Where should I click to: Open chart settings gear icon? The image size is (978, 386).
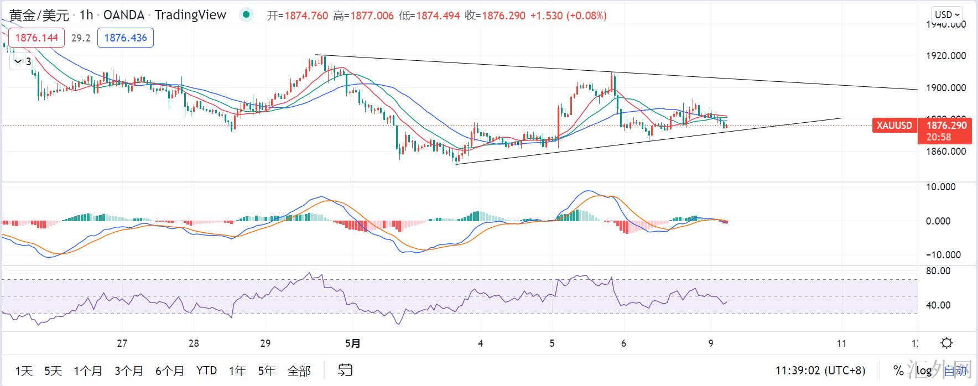(x=946, y=343)
